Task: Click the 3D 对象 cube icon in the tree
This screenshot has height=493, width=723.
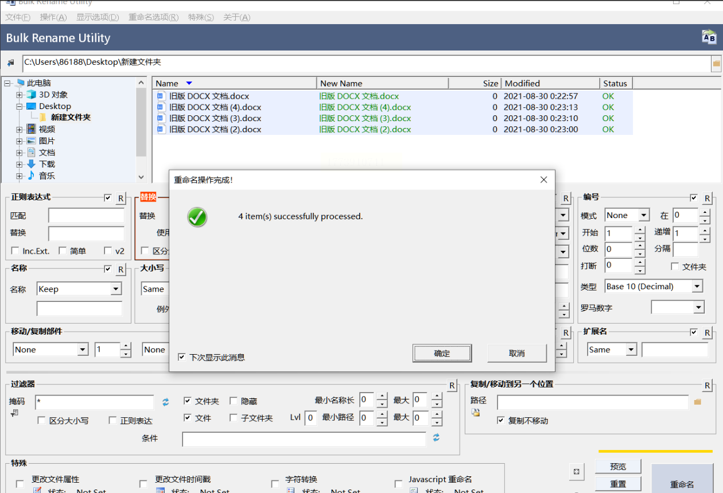Action: tap(31, 95)
